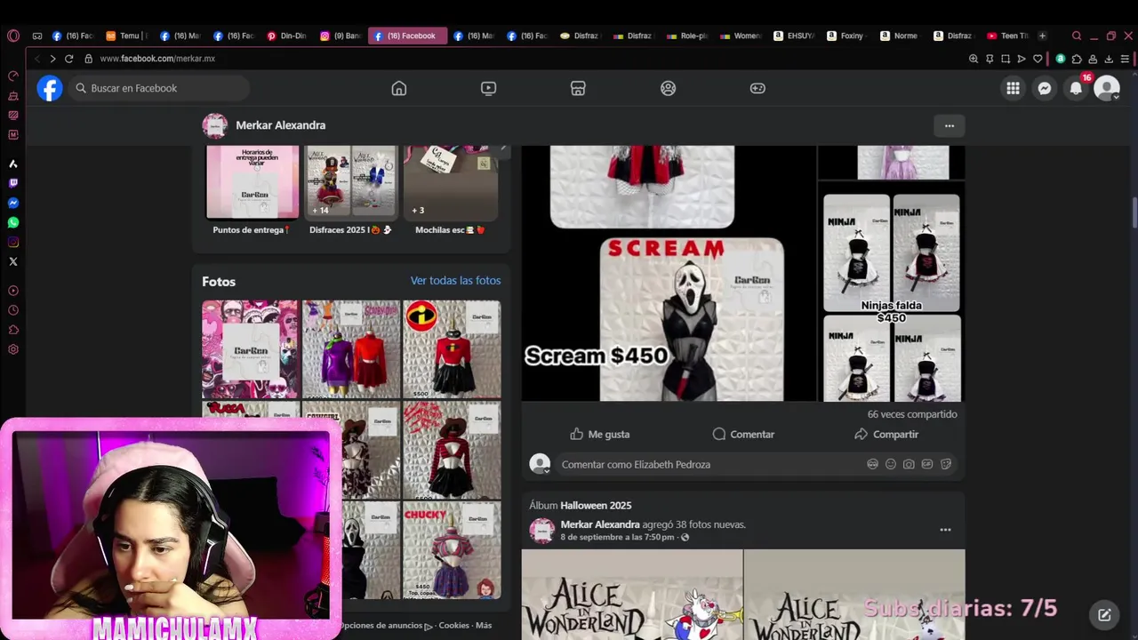The image size is (1138, 640).
Task: Switch to the Instagram (9) tab
Action: (341, 36)
